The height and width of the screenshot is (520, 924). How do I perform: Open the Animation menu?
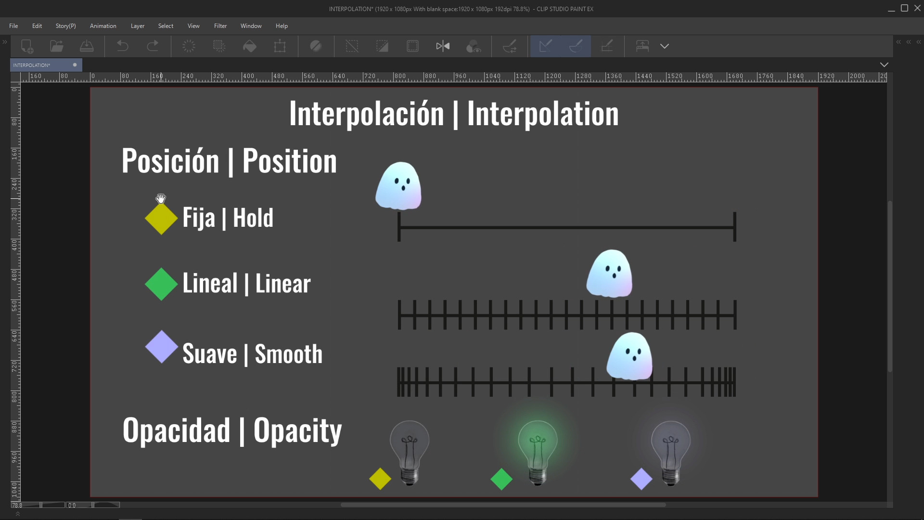click(103, 26)
